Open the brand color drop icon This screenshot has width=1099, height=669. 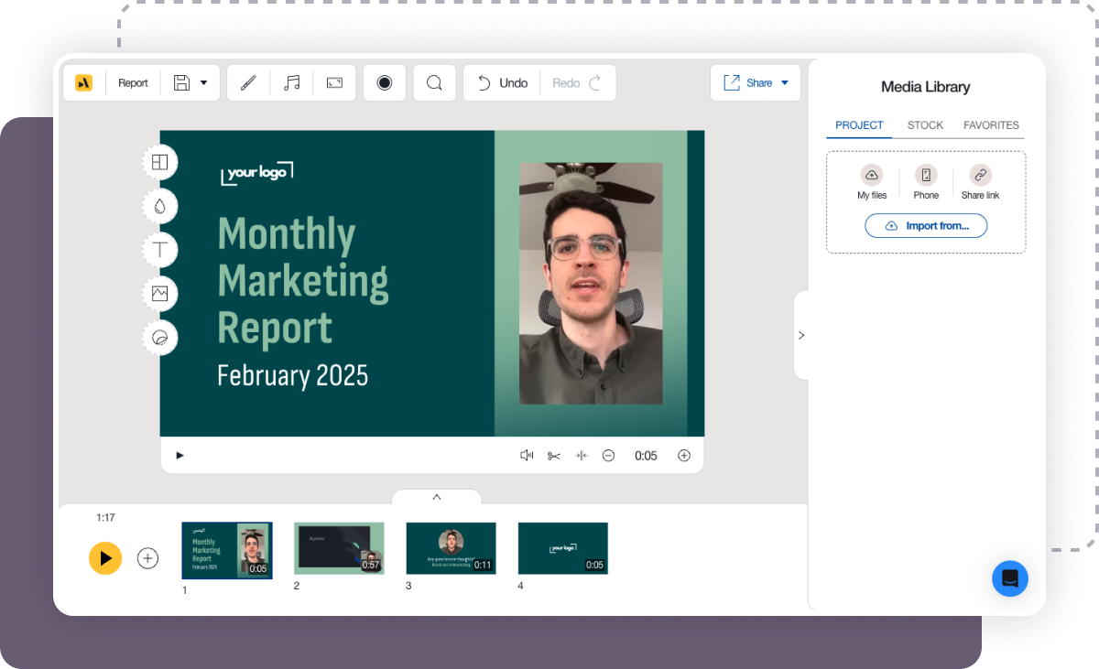point(160,206)
